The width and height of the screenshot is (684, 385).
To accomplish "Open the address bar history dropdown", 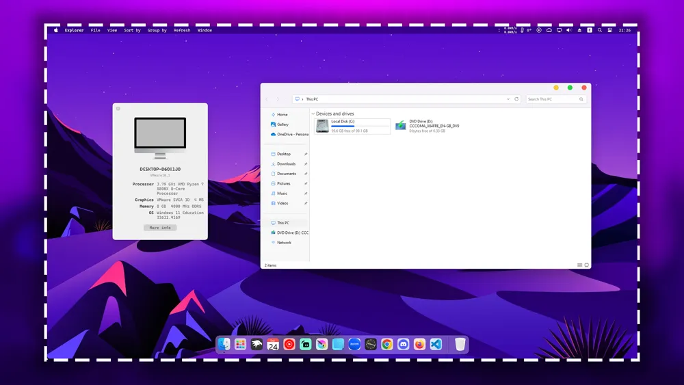I will pyautogui.click(x=508, y=99).
